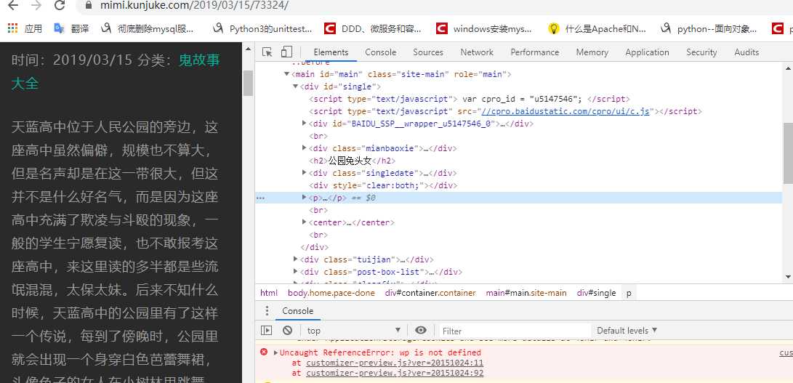Focus the console Filter input

click(515, 331)
